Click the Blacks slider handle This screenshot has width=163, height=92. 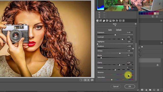click(x=101, y=58)
